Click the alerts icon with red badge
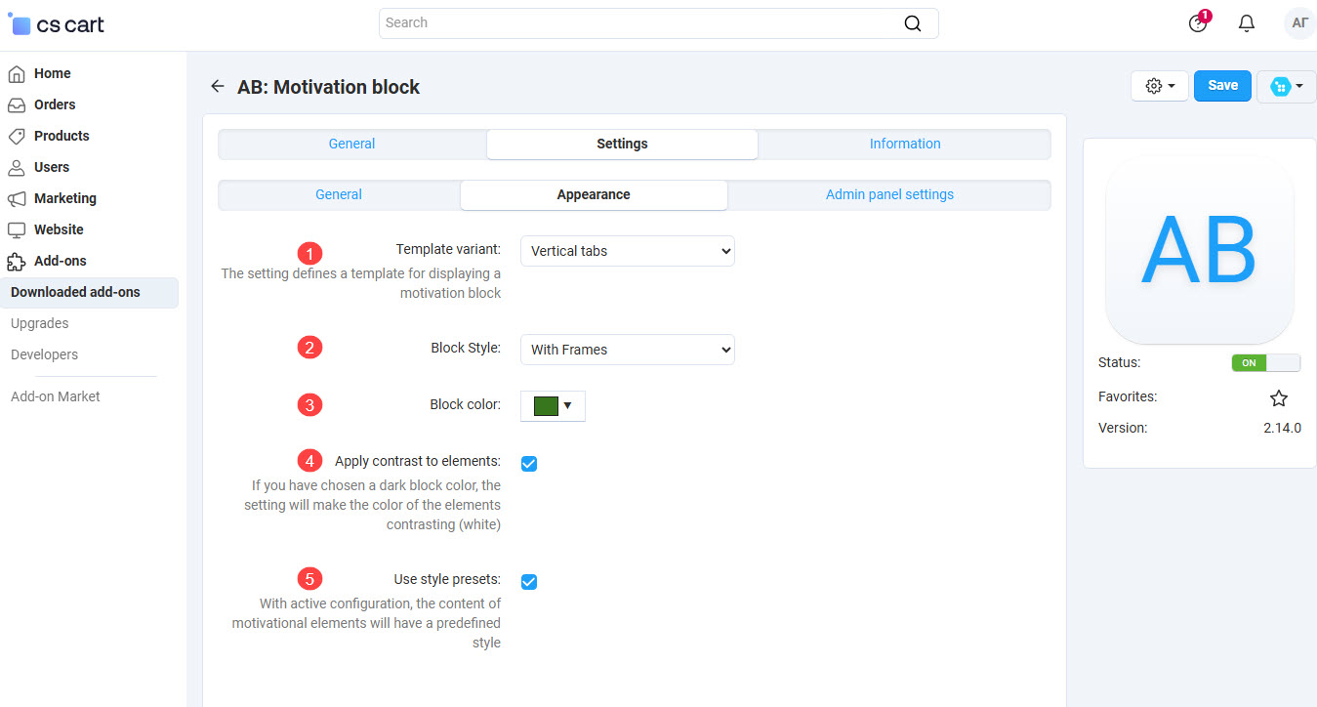The width and height of the screenshot is (1317, 707). [x=1198, y=22]
